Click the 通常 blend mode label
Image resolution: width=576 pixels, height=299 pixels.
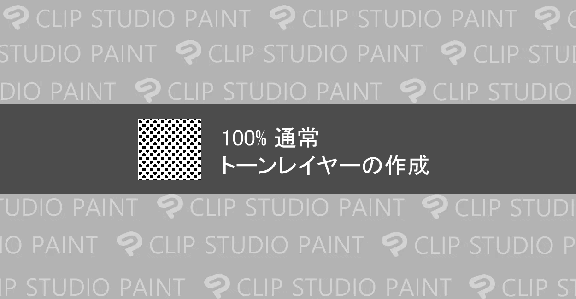pos(296,138)
